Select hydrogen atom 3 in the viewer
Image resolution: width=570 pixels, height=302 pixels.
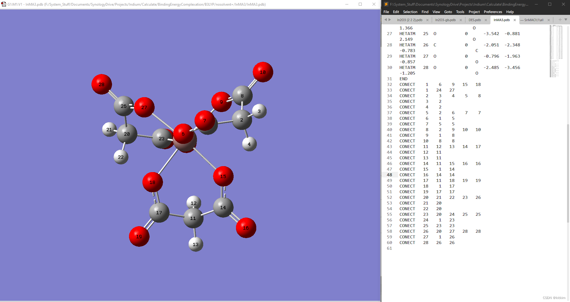[259, 111]
